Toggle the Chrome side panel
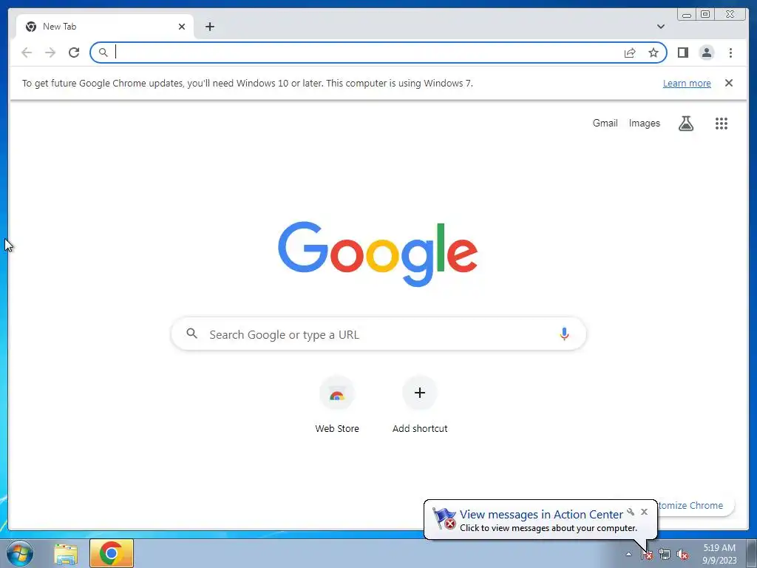This screenshot has height=568, width=757. click(682, 53)
